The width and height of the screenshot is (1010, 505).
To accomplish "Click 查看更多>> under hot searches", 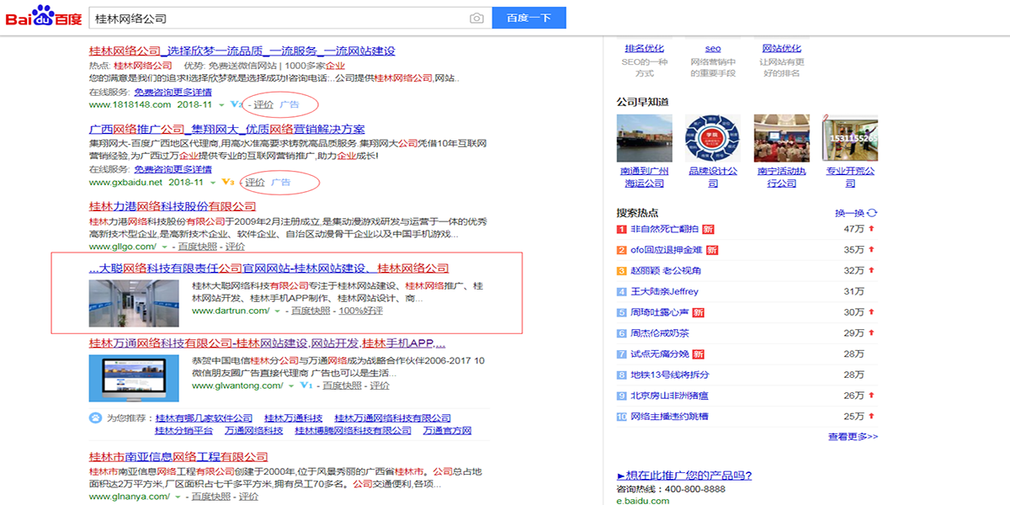I will click(x=853, y=437).
